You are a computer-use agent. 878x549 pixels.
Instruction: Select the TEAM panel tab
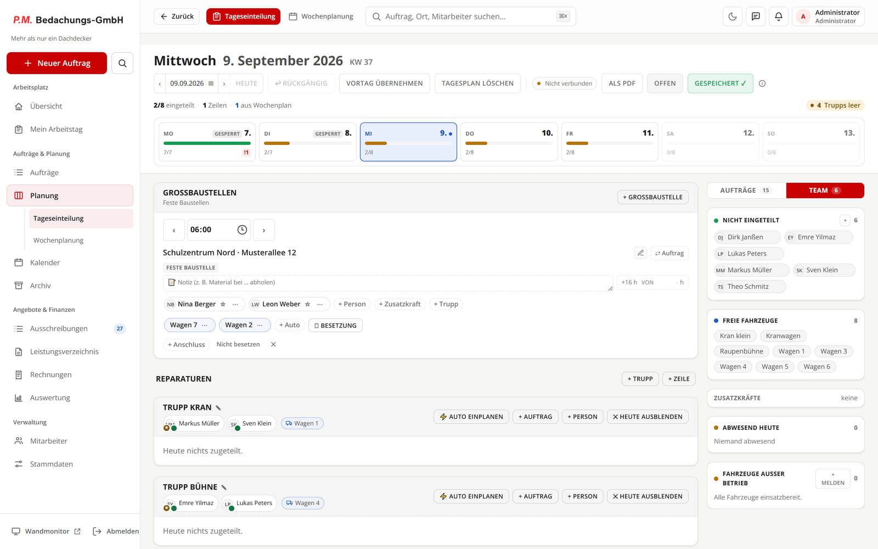point(825,191)
